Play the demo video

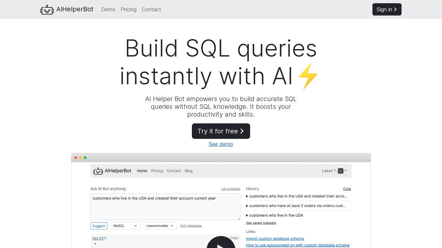click(x=221, y=243)
